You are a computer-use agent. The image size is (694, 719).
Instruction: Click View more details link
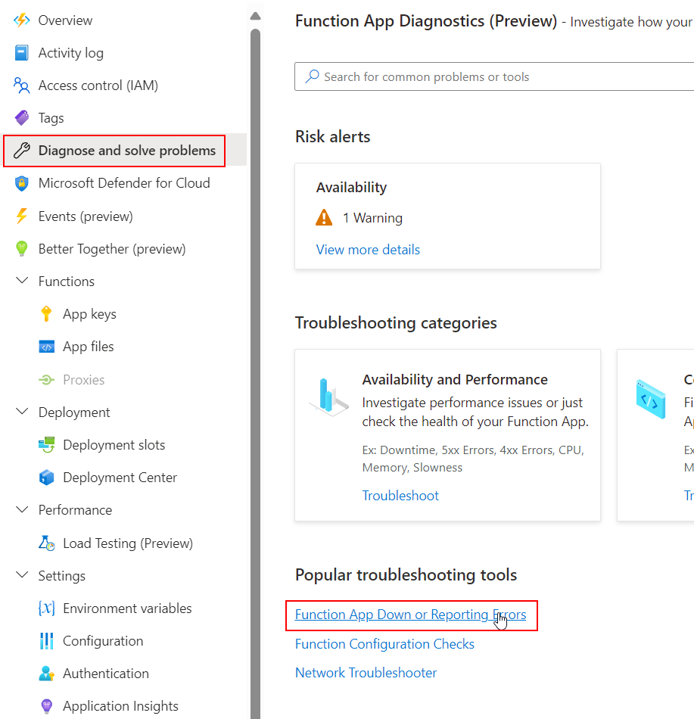368,250
